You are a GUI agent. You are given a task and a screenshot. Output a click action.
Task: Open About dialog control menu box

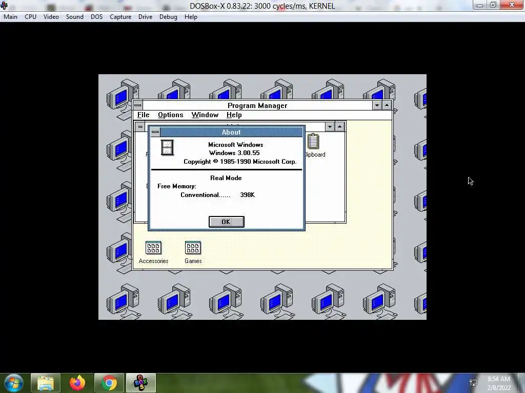(155, 132)
